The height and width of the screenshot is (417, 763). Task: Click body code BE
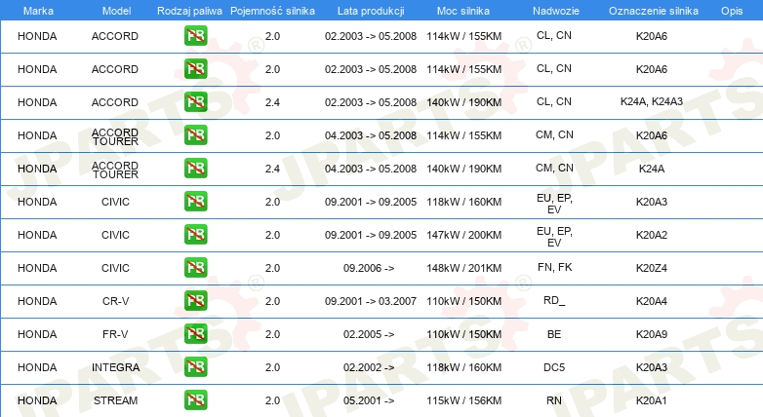pyautogui.click(x=554, y=334)
